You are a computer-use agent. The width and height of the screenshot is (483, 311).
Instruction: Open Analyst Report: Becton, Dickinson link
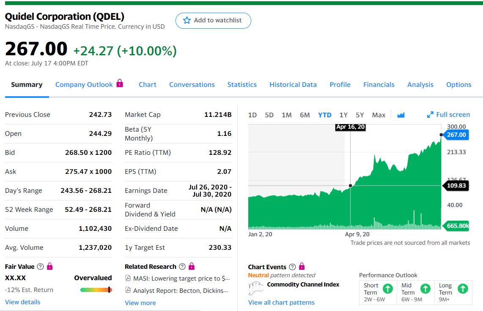181,290
